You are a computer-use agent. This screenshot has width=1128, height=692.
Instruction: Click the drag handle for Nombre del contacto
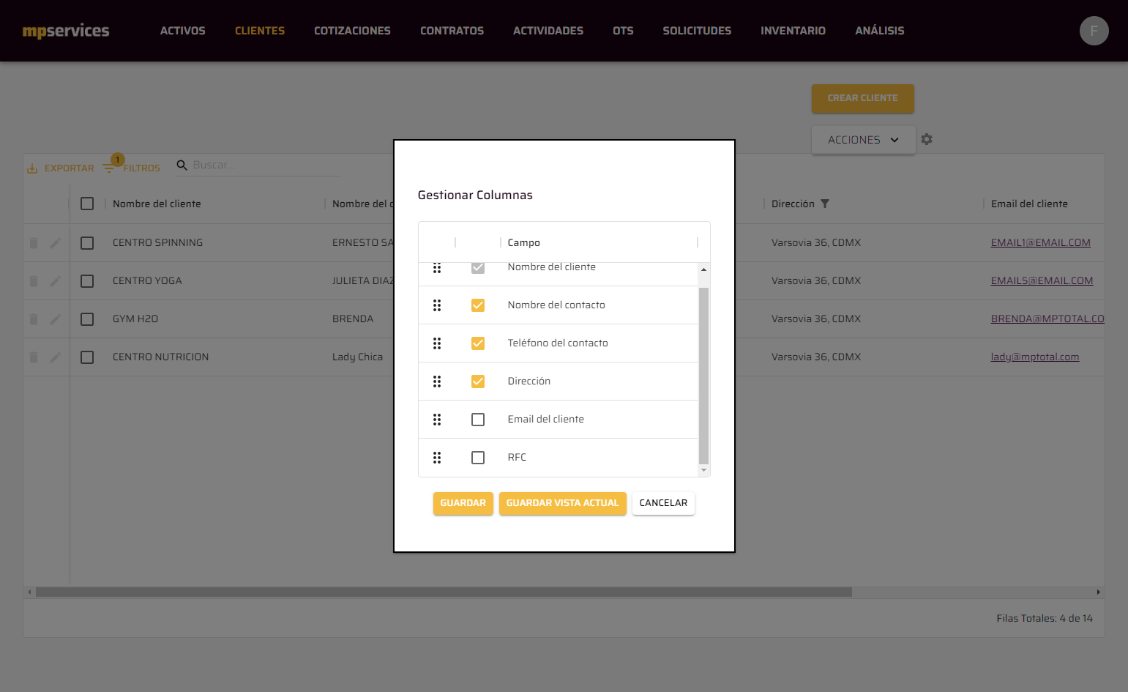tap(437, 305)
